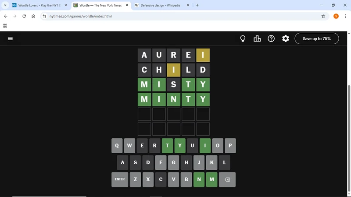Screen dimensions: 351x197
Task: Tap the J key on the on-screen keyboard
Action: 199,162
